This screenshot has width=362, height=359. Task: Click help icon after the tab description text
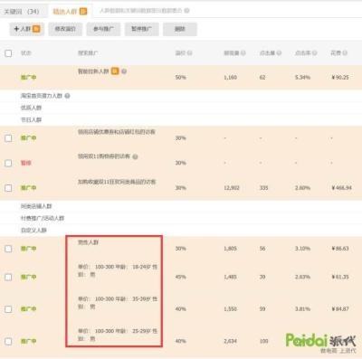point(187,11)
